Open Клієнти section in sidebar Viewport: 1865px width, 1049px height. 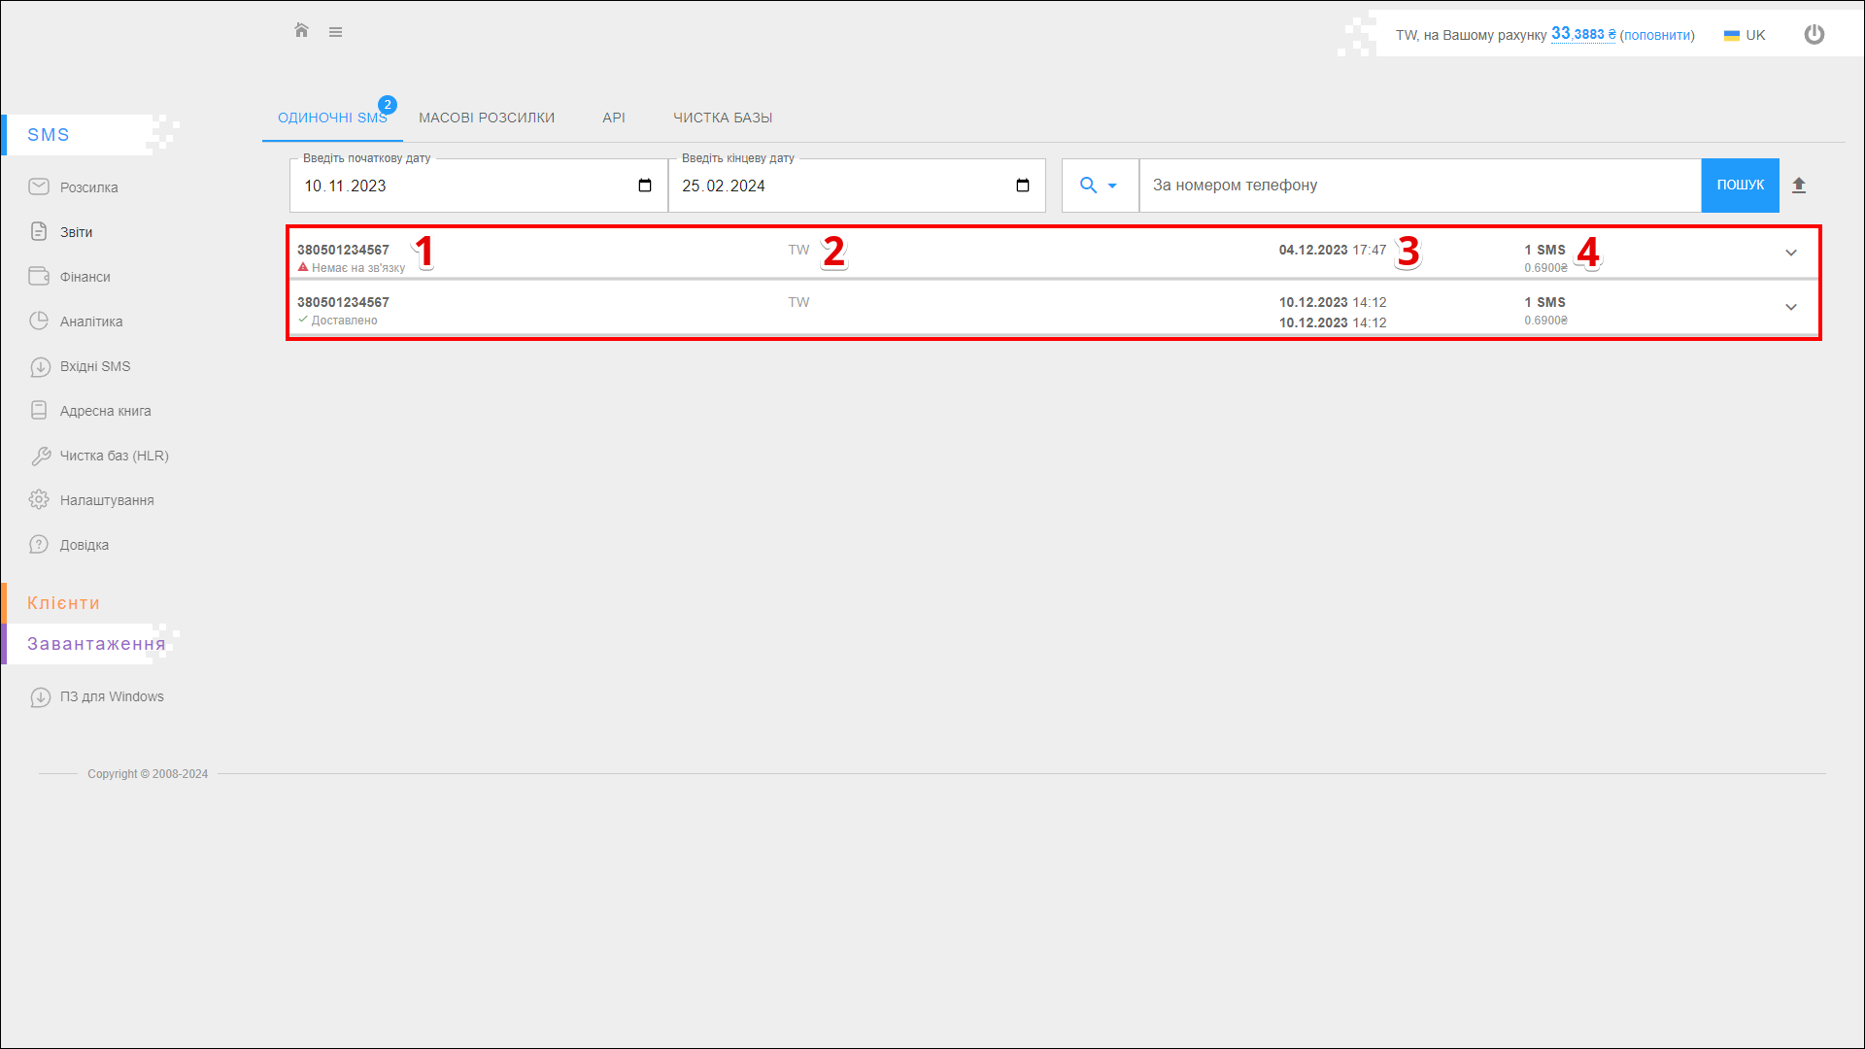click(x=63, y=603)
